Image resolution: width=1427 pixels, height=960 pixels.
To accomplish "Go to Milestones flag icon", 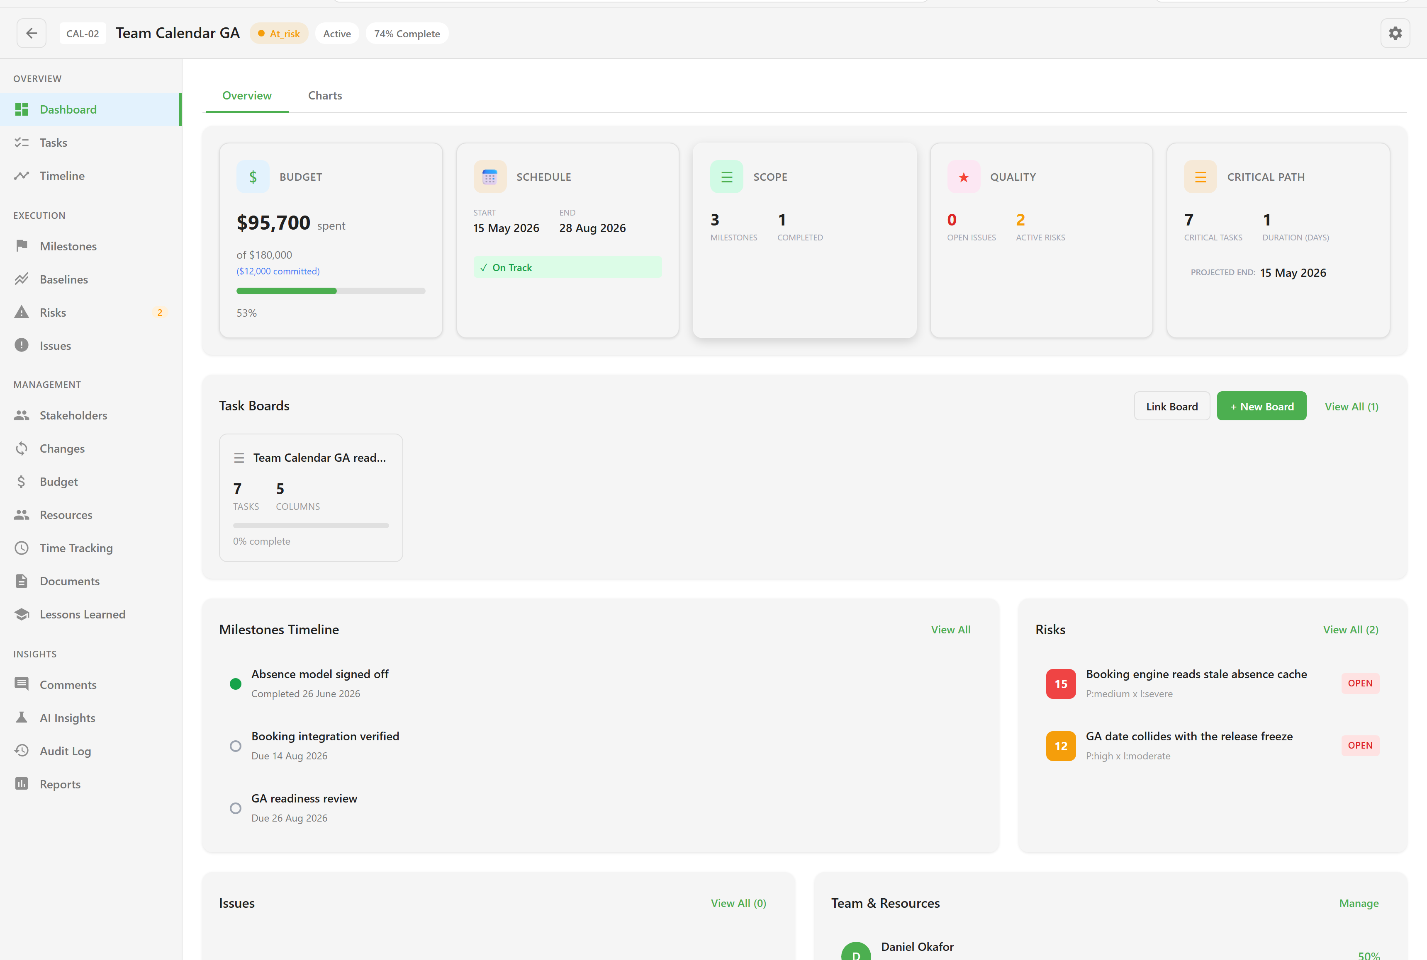I will [x=22, y=246].
